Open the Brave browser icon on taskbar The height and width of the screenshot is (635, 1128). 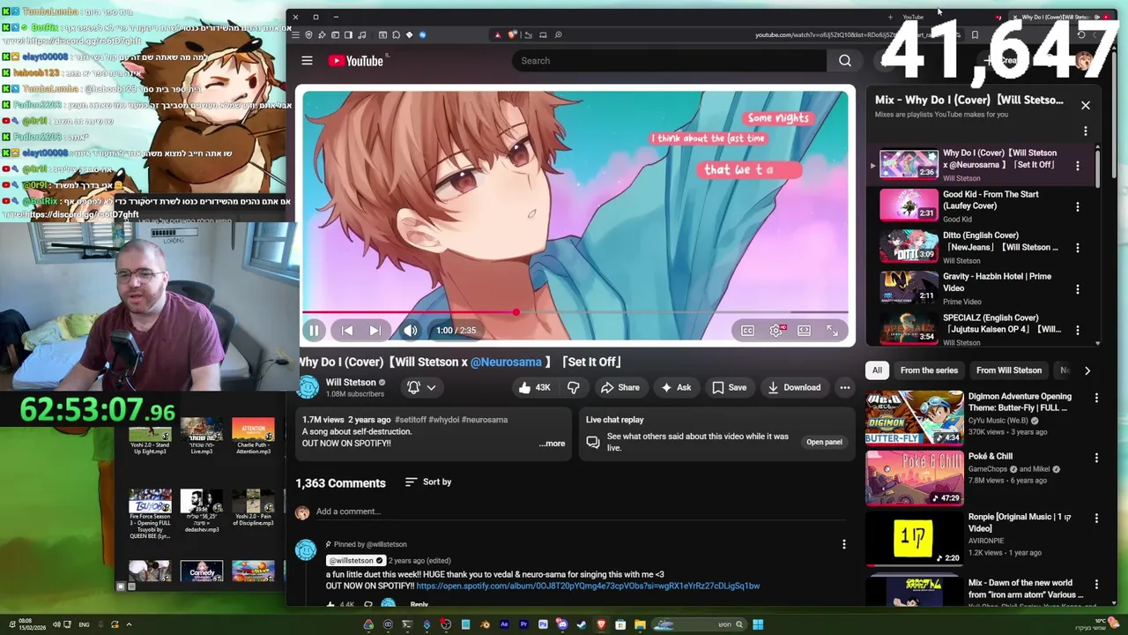point(601,624)
